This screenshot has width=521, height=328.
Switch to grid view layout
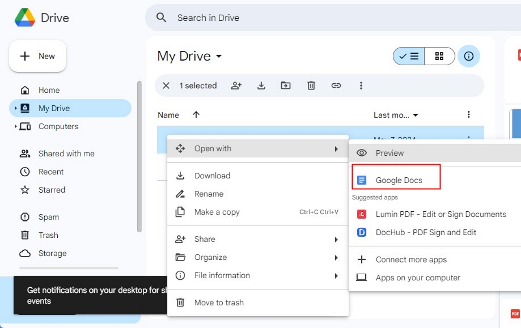click(439, 56)
